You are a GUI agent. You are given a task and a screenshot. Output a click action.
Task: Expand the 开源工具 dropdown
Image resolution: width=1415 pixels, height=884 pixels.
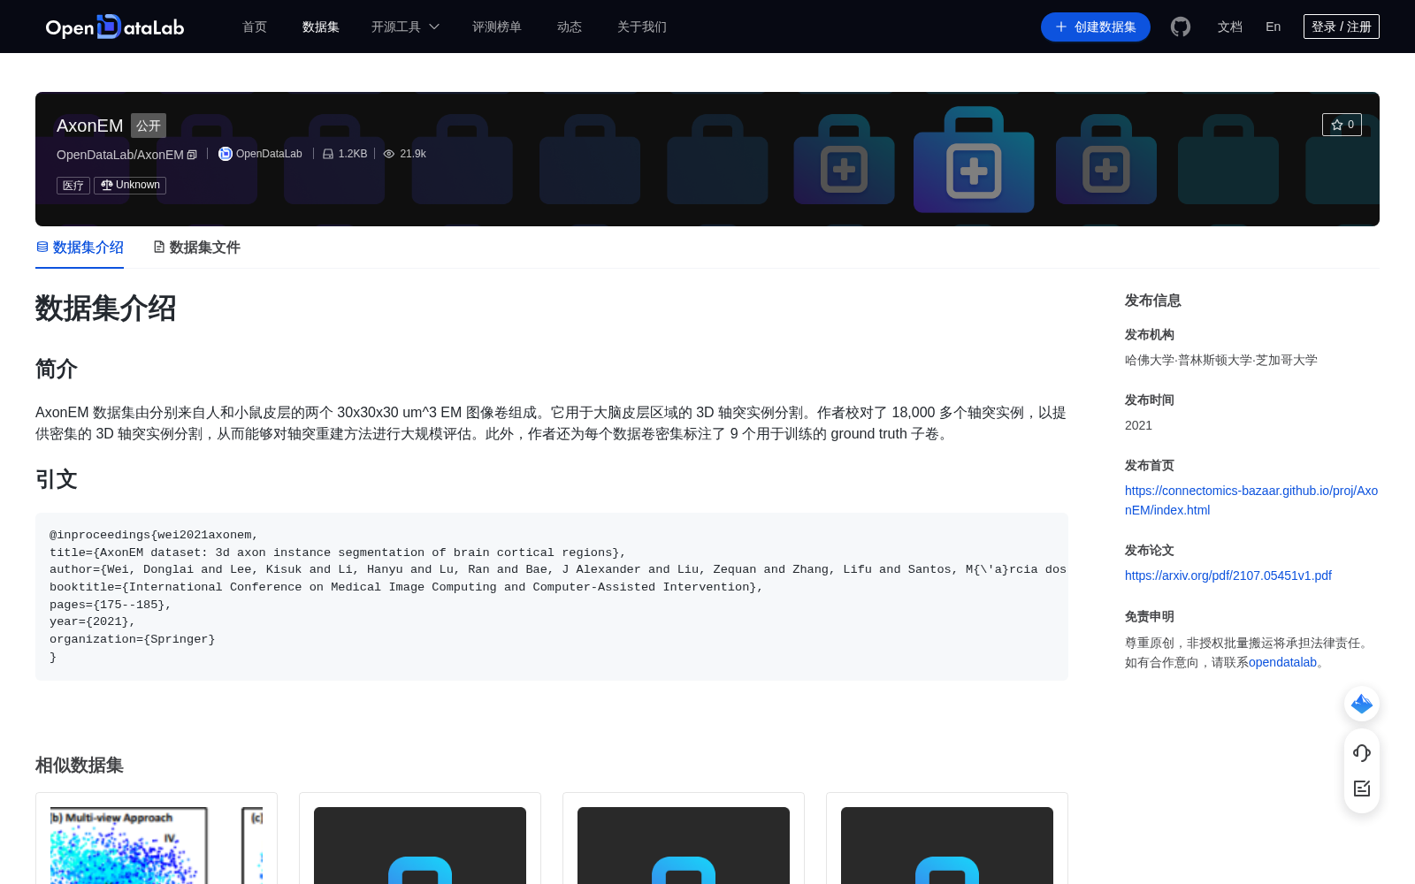tap(405, 27)
